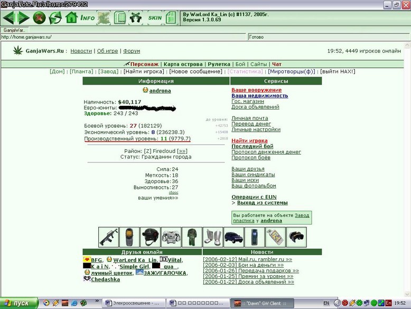Open the Чат menu item

pyautogui.click(x=276, y=64)
